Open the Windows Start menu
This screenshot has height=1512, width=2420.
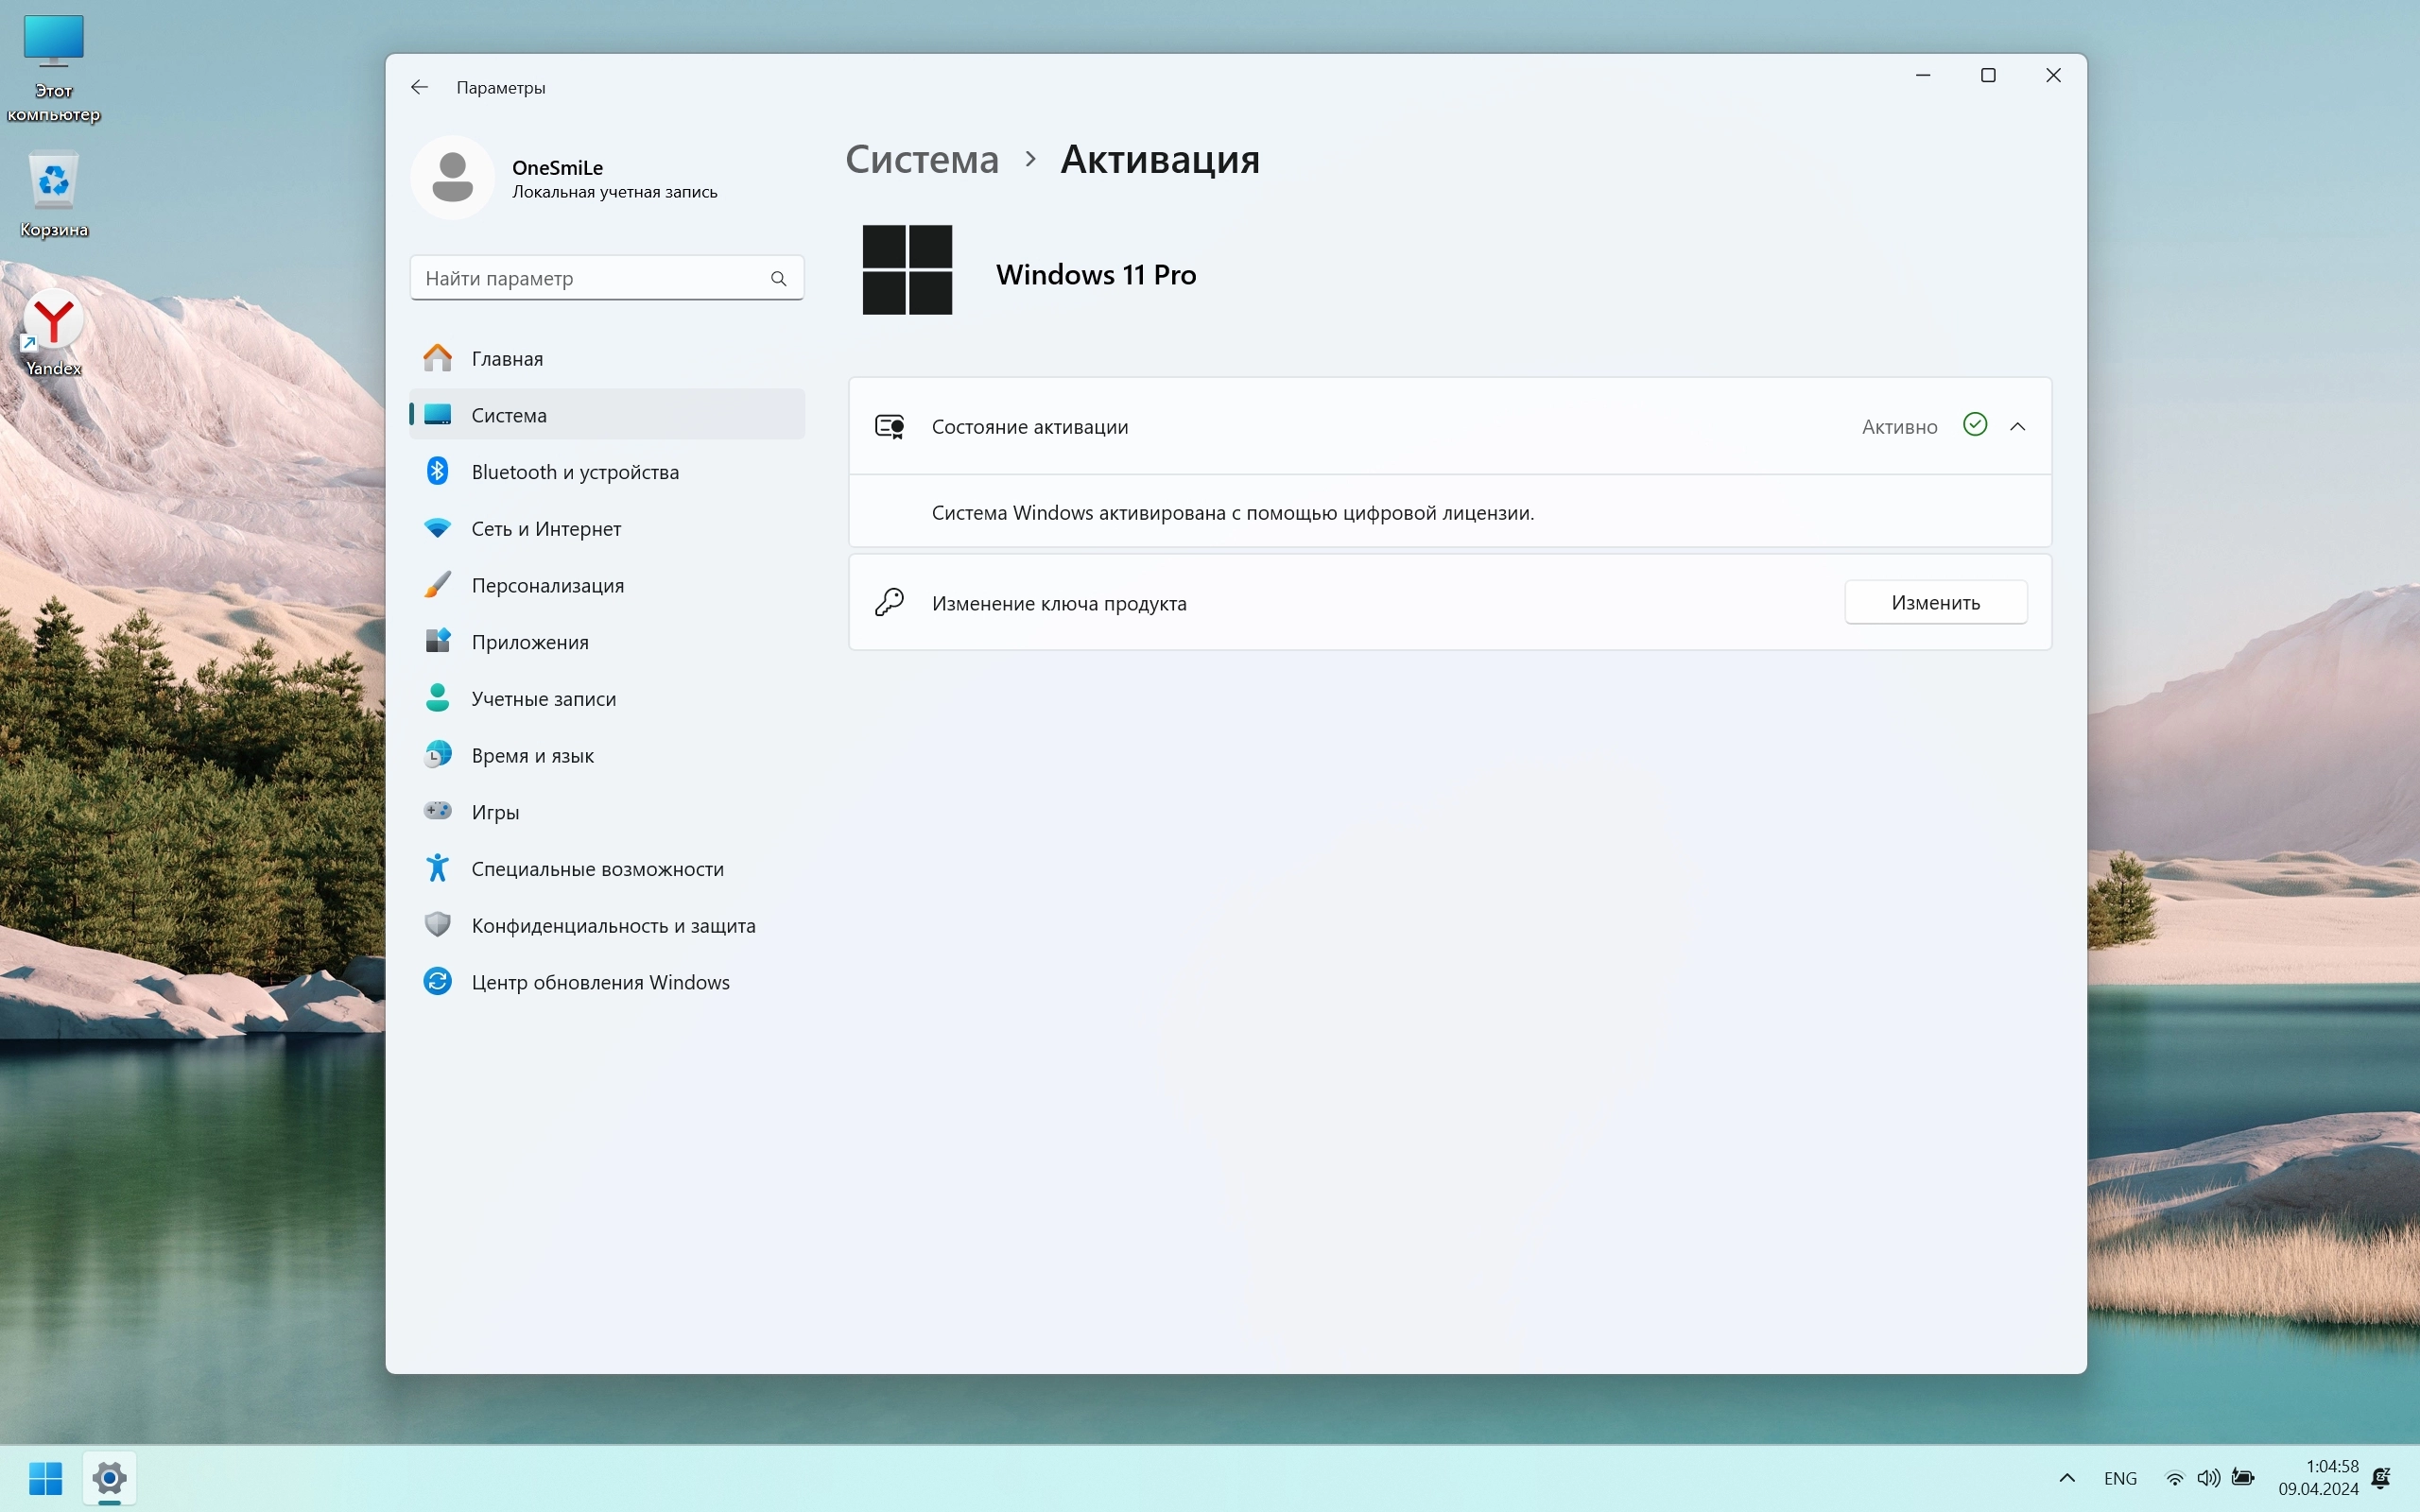tap(46, 1478)
